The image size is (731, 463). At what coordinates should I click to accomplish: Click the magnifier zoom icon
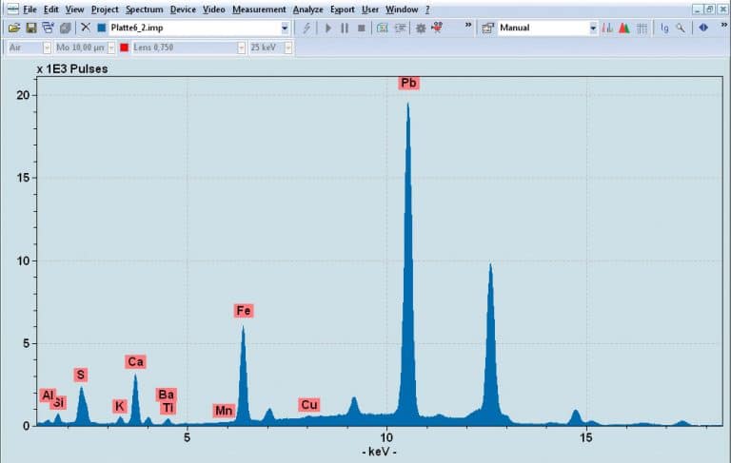pos(682,29)
